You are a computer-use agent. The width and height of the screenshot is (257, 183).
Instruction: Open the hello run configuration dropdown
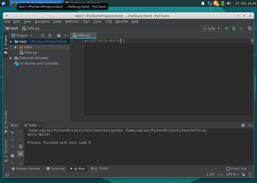coord(211,28)
